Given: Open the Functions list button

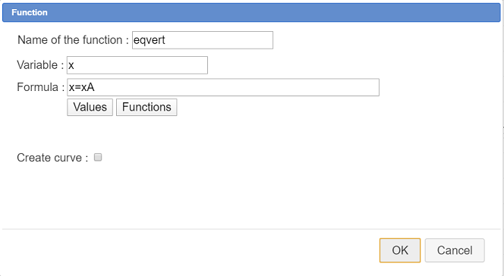Looking at the screenshot, I should pyautogui.click(x=146, y=107).
